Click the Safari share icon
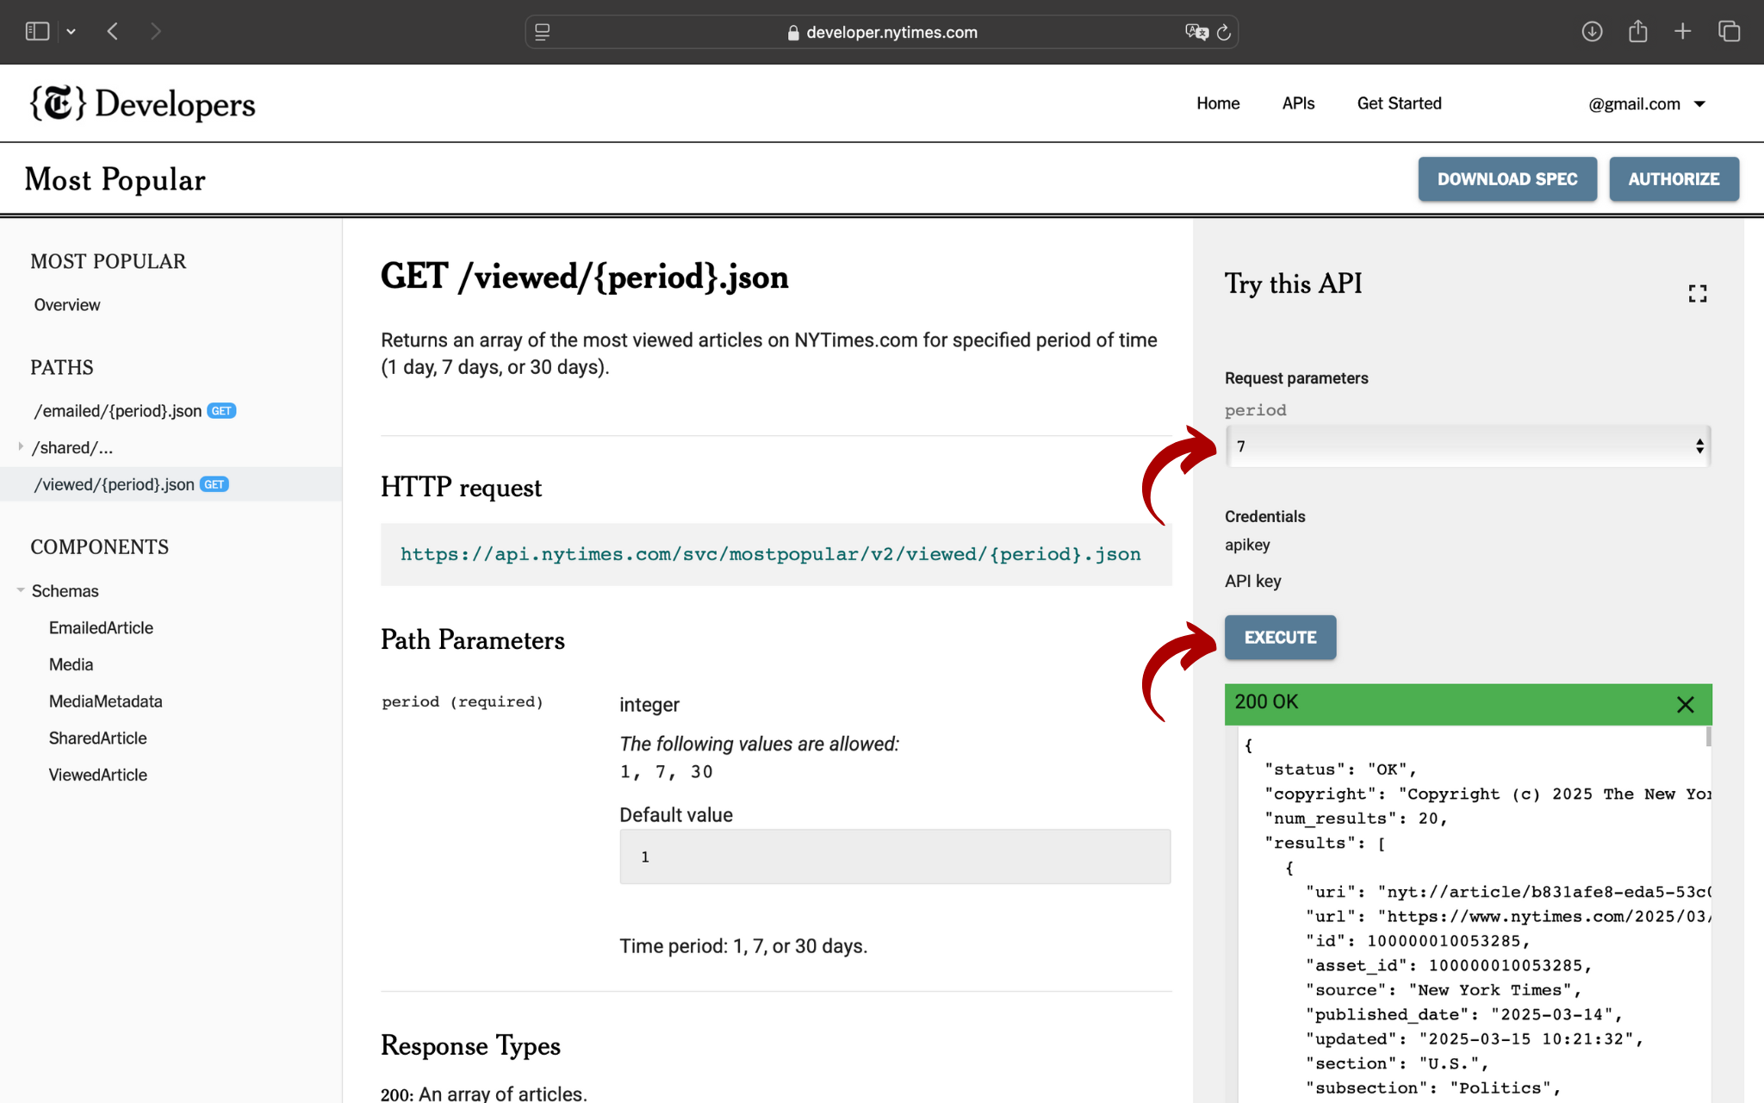 (x=1638, y=32)
